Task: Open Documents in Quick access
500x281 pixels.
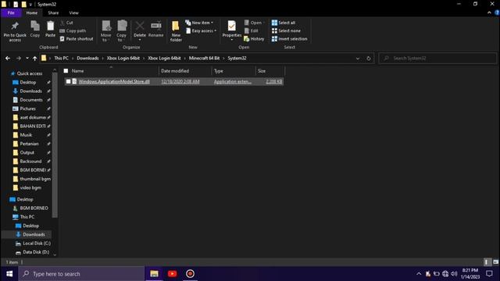Action: click(x=31, y=100)
